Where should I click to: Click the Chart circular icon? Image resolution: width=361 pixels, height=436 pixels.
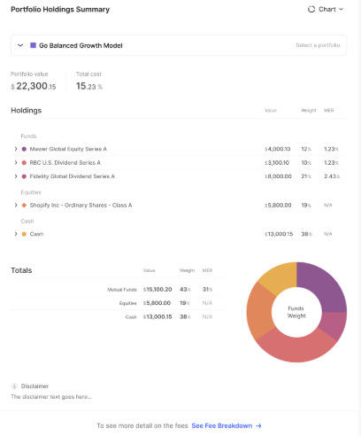[311, 10]
